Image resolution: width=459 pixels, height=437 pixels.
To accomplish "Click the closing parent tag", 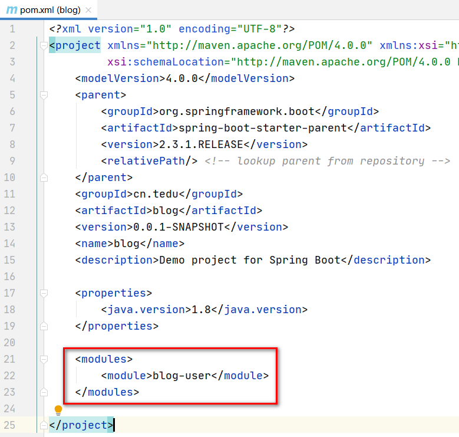I will point(104,178).
